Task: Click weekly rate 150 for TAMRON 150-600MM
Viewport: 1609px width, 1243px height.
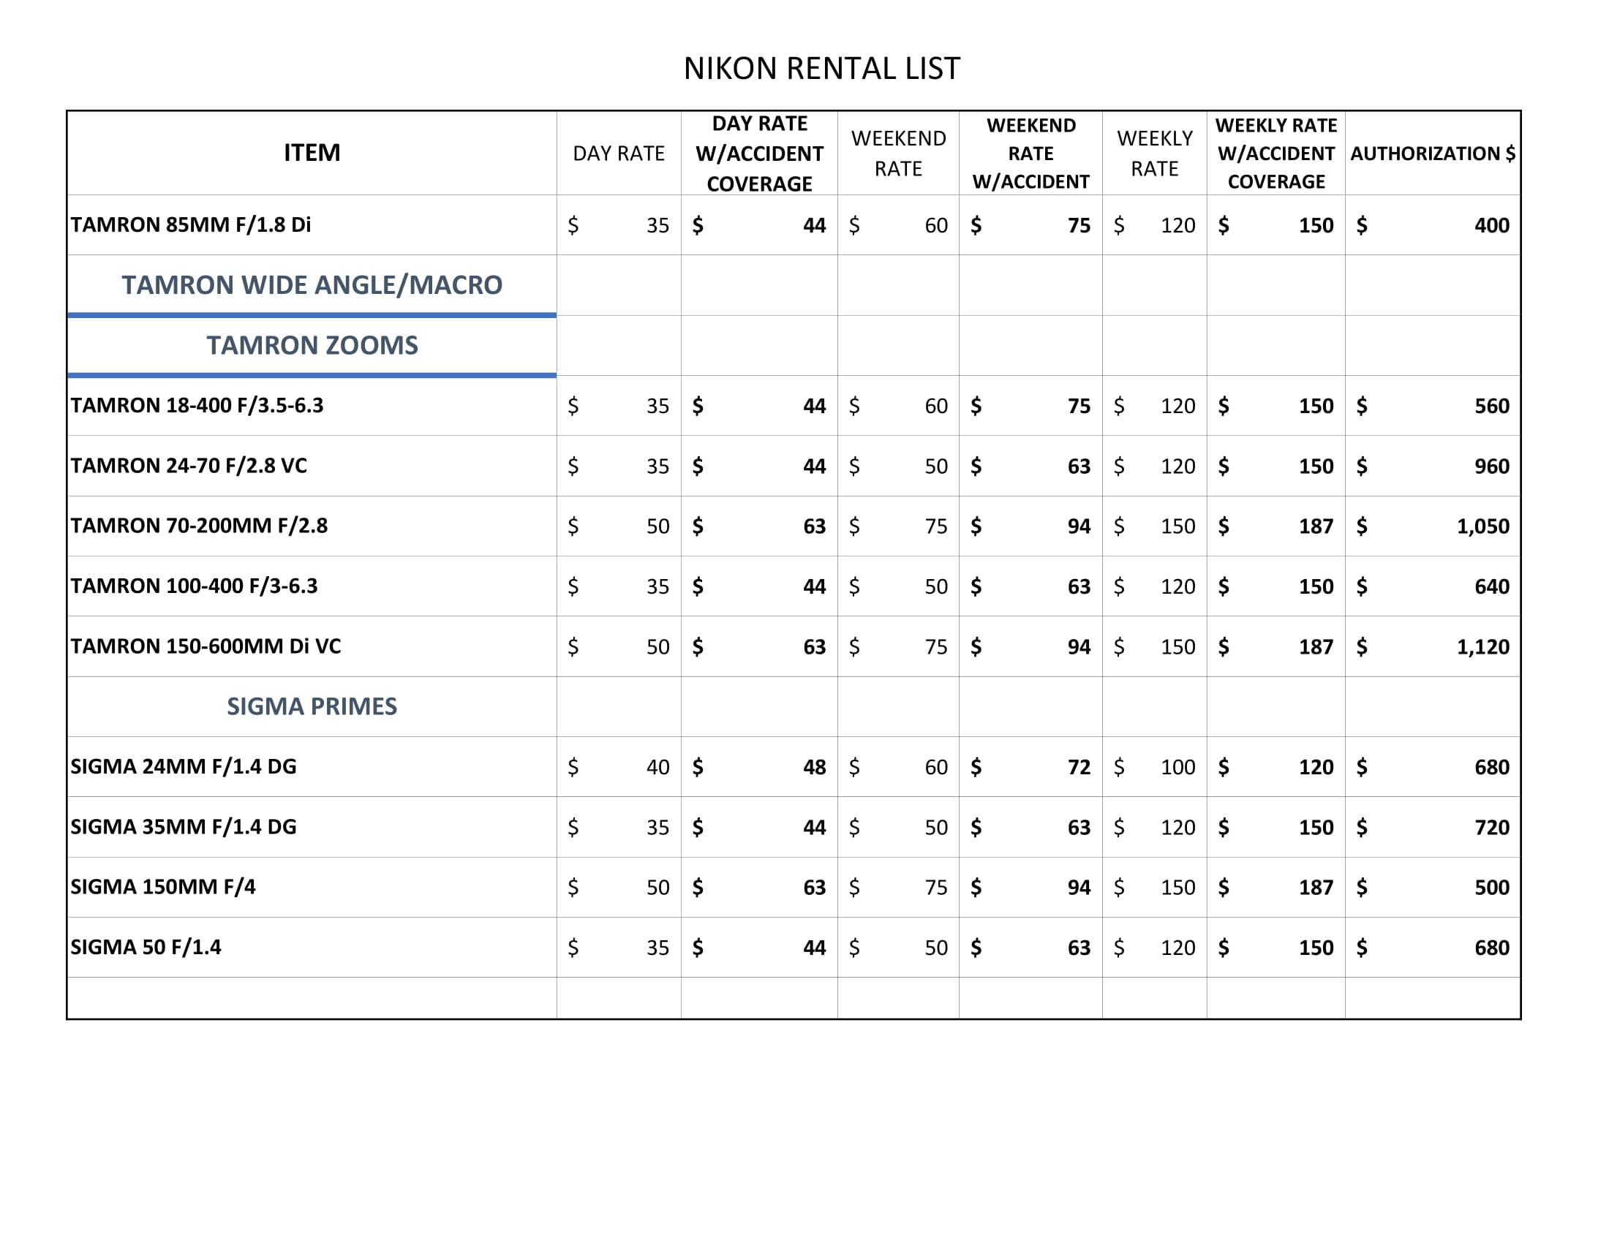Action: 1177,647
